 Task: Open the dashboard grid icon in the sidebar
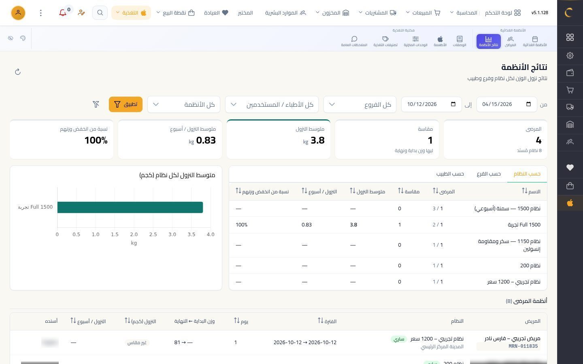(570, 37)
